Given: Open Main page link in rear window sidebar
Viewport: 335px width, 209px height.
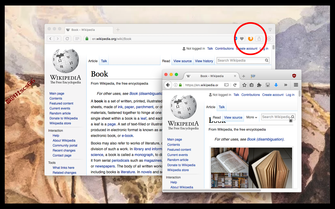Looking at the screenshot, I should tap(57, 94).
